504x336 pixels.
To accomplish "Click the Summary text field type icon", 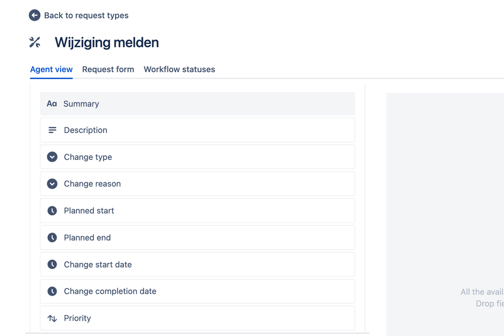I will click(x=52, y=103).
